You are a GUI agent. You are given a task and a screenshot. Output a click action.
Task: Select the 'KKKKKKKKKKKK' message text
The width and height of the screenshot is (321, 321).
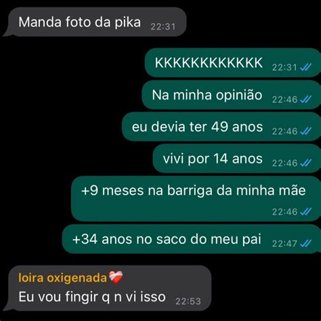(x=209, y=63)
